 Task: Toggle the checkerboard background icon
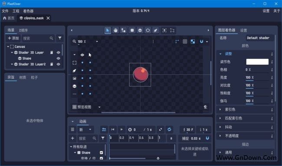[x=193, y=42]
